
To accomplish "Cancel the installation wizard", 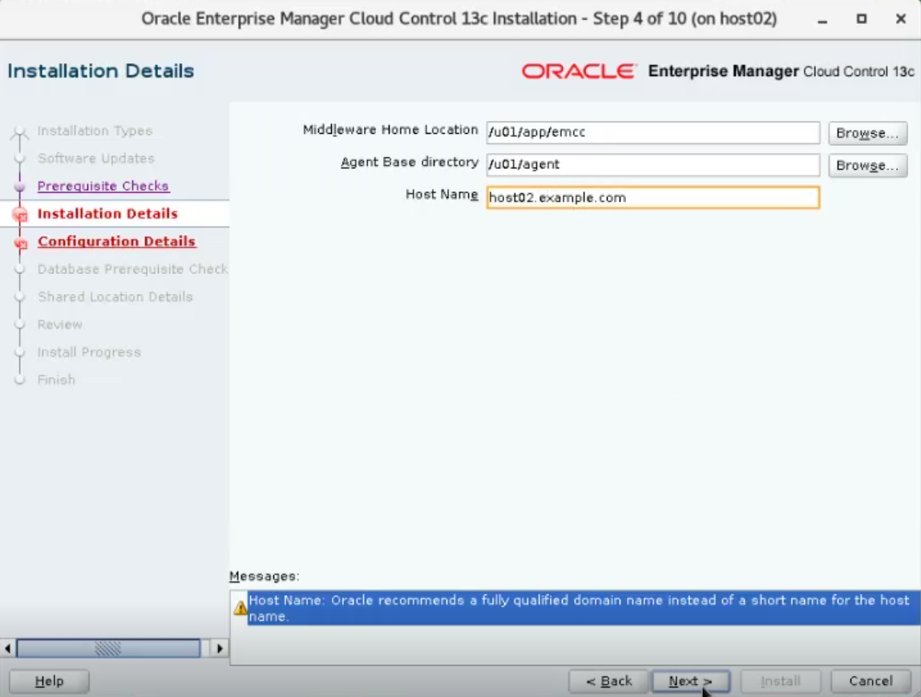I will point(871,681).
